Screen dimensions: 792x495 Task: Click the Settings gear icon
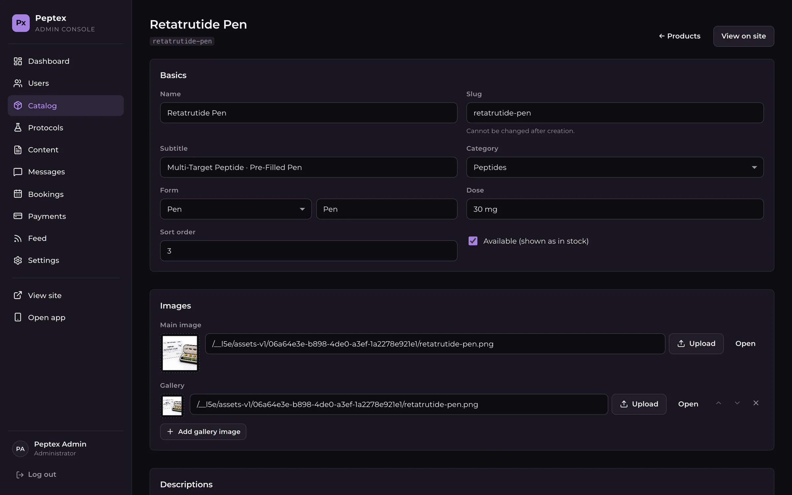pos(18,260)
